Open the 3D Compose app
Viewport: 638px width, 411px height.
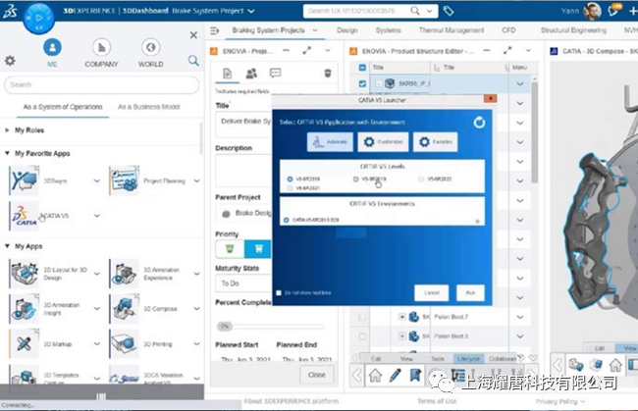[124, 309]
